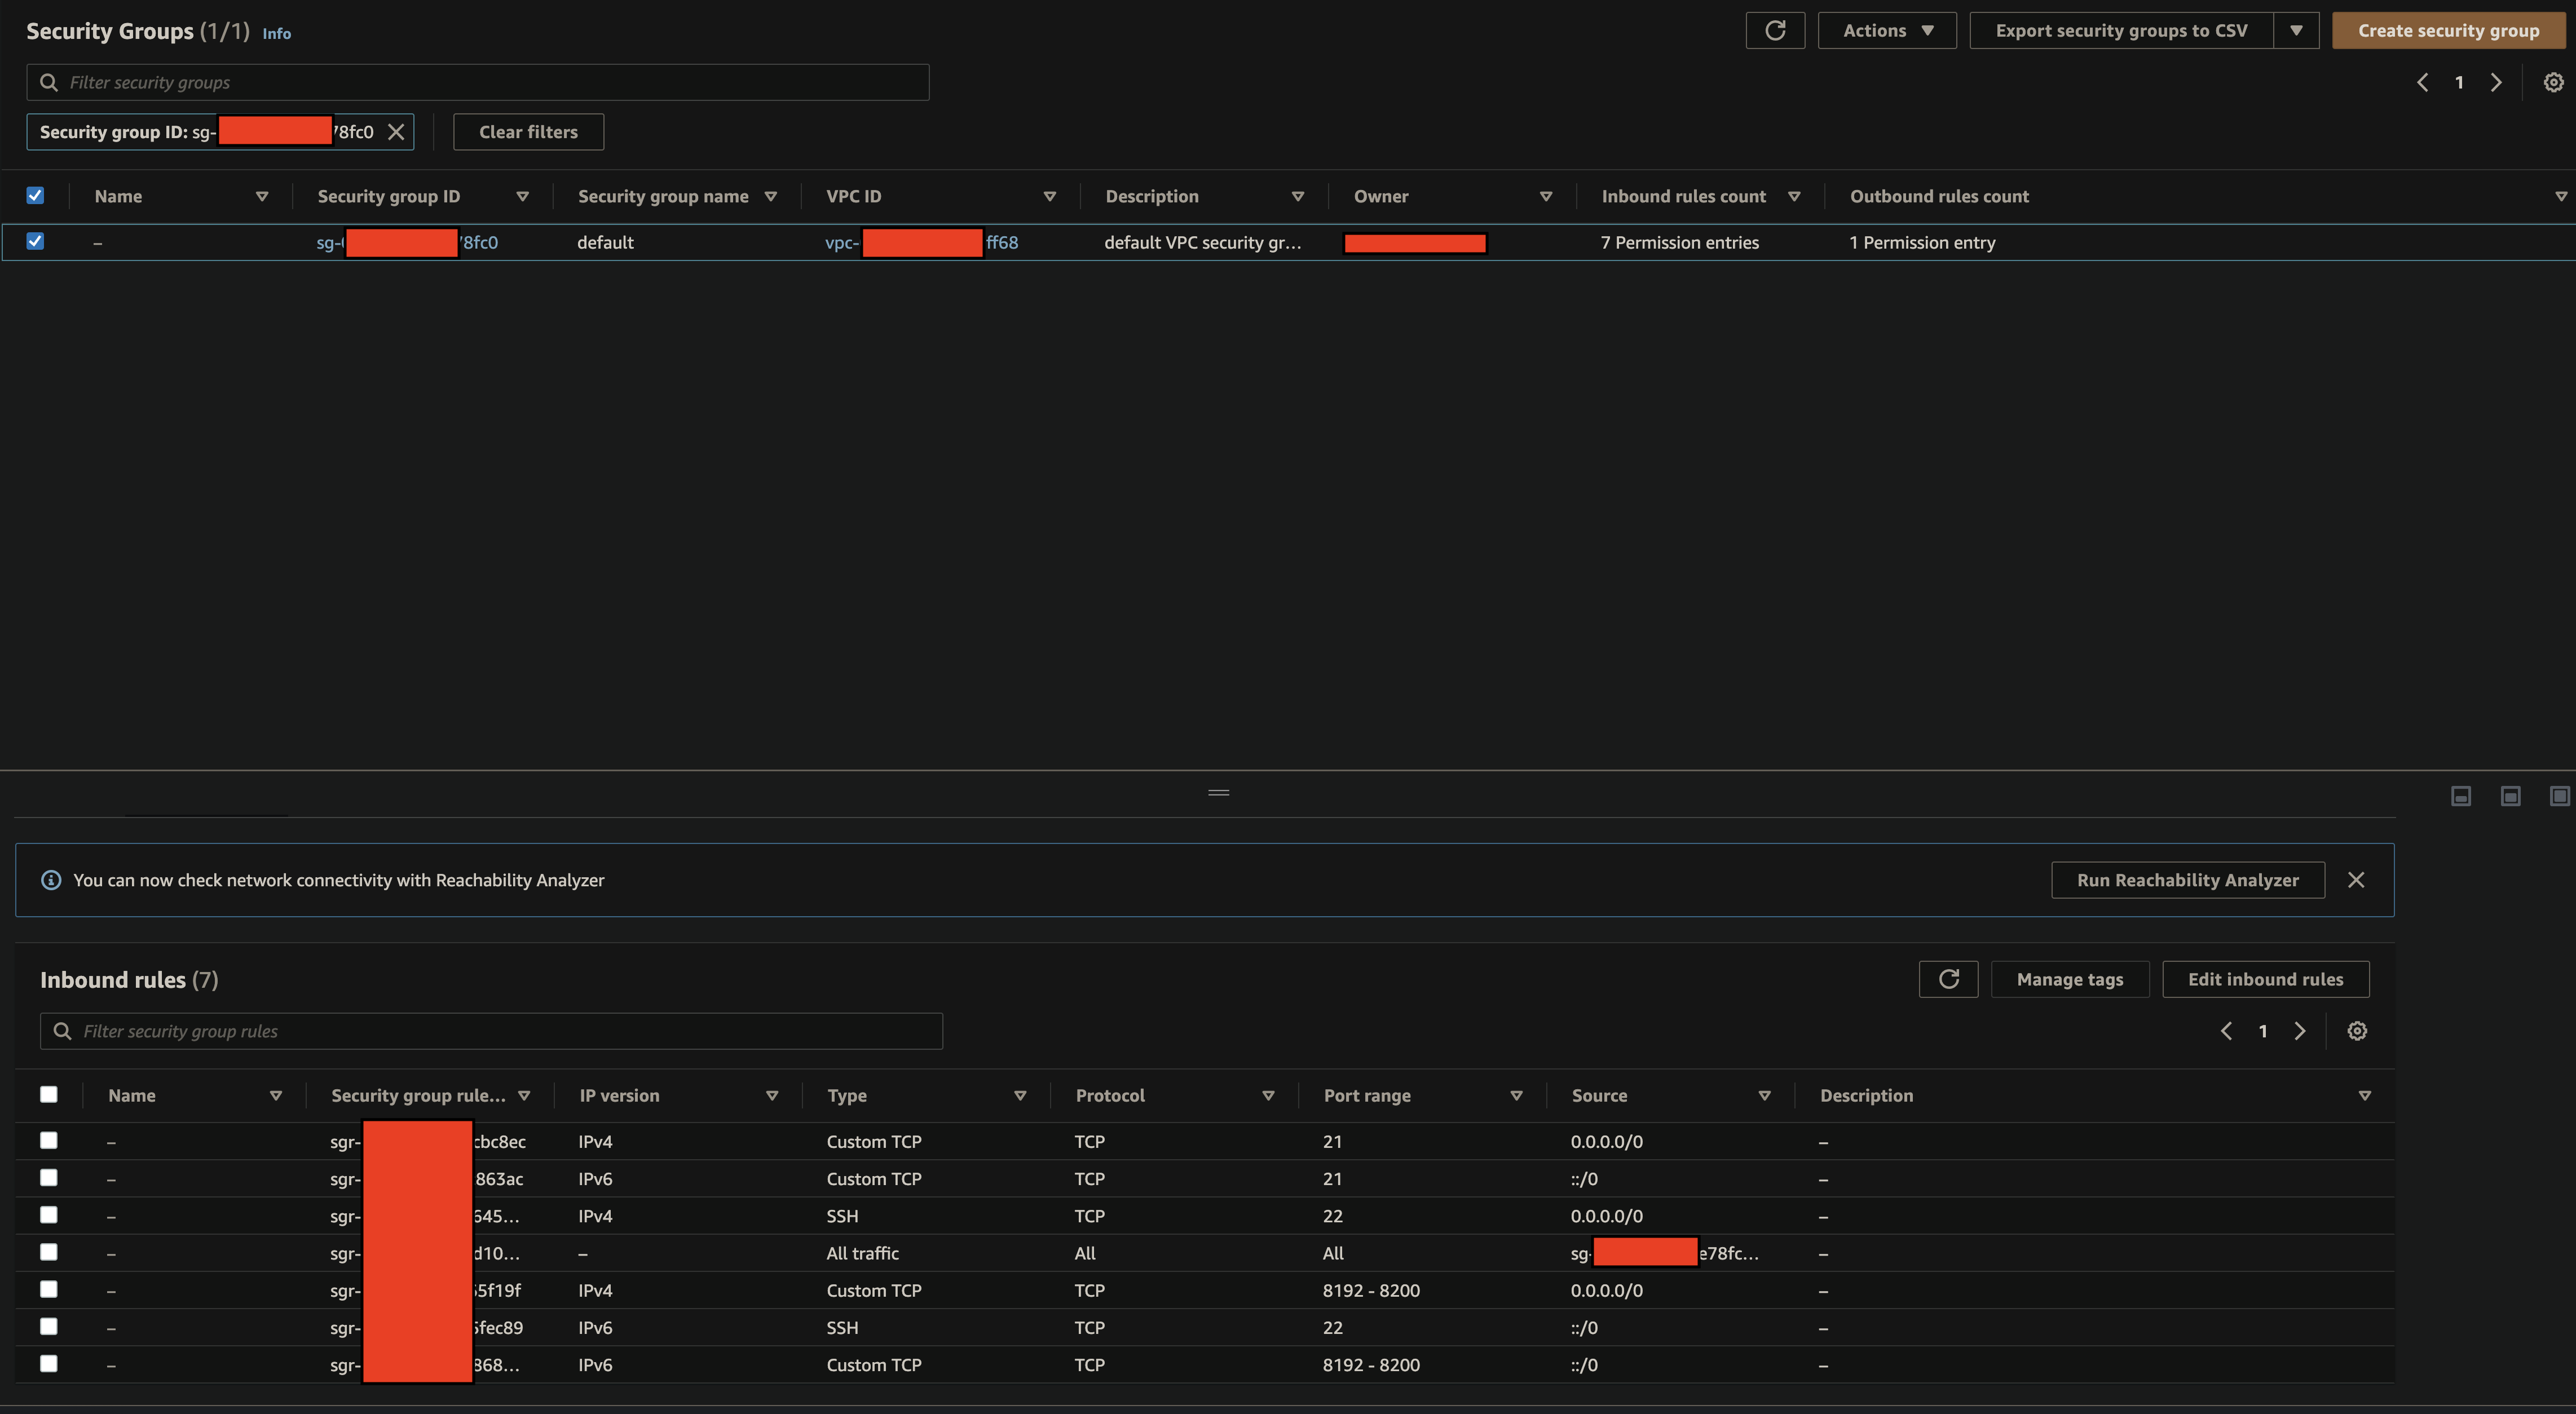The width and height of the screenshot is (2576, 1414).
Task: Sort inbound rules by Type column
Action: [x=1020, y=1095]
